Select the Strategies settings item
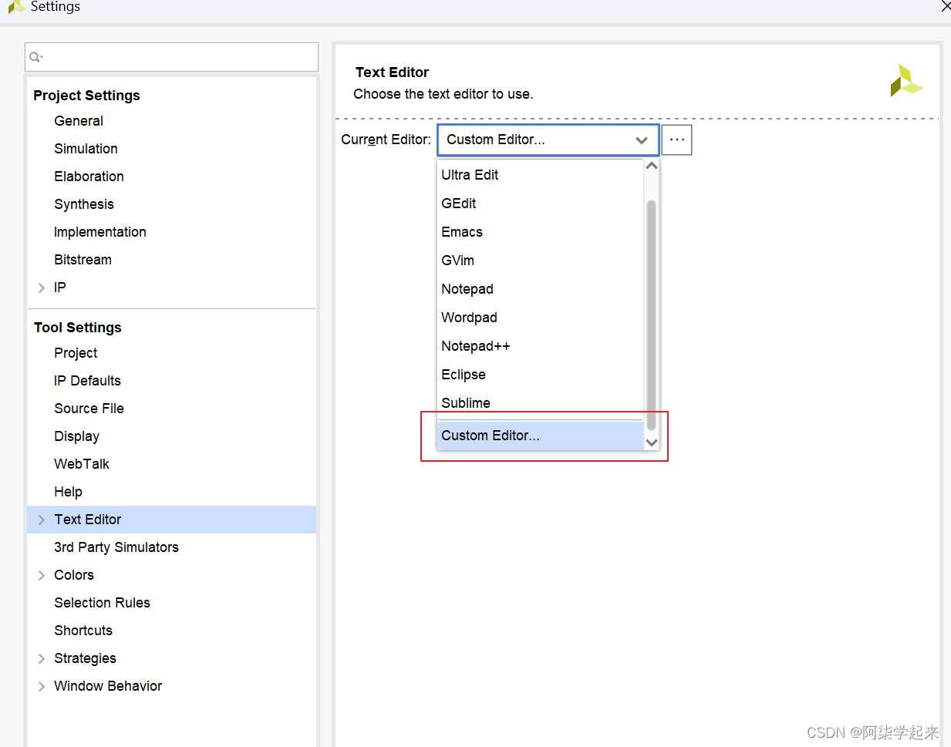 pos(85,658)
